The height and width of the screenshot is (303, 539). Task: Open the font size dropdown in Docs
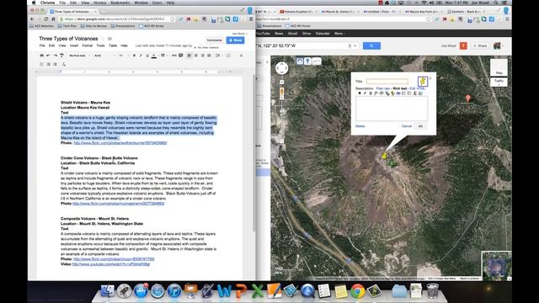124,56
